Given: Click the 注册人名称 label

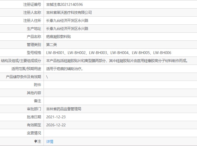Looking at the screenshot, I should pos(32,12).
